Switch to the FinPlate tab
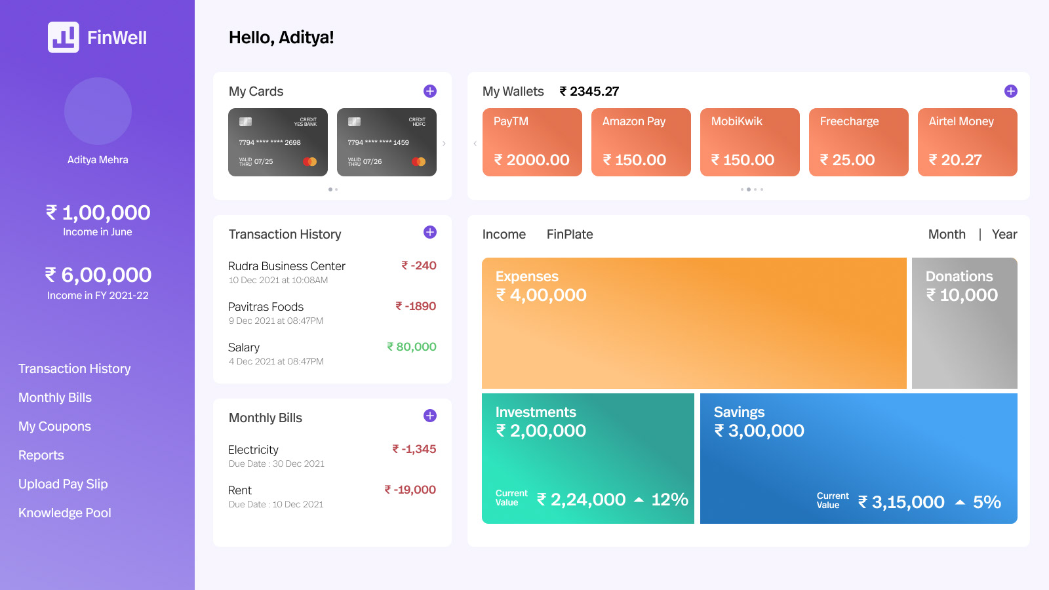The width and height of the screenshot is (1049, 590). pyautogui.click(x=570, y=235)
